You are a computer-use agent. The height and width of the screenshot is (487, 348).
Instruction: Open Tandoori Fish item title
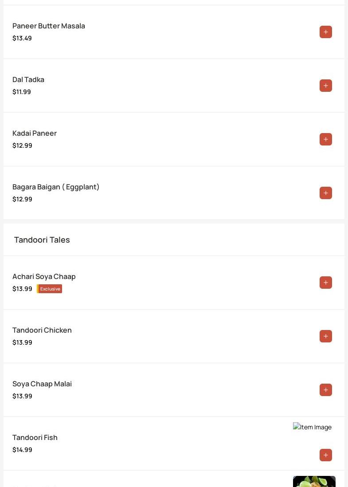(x=35, y=438)
